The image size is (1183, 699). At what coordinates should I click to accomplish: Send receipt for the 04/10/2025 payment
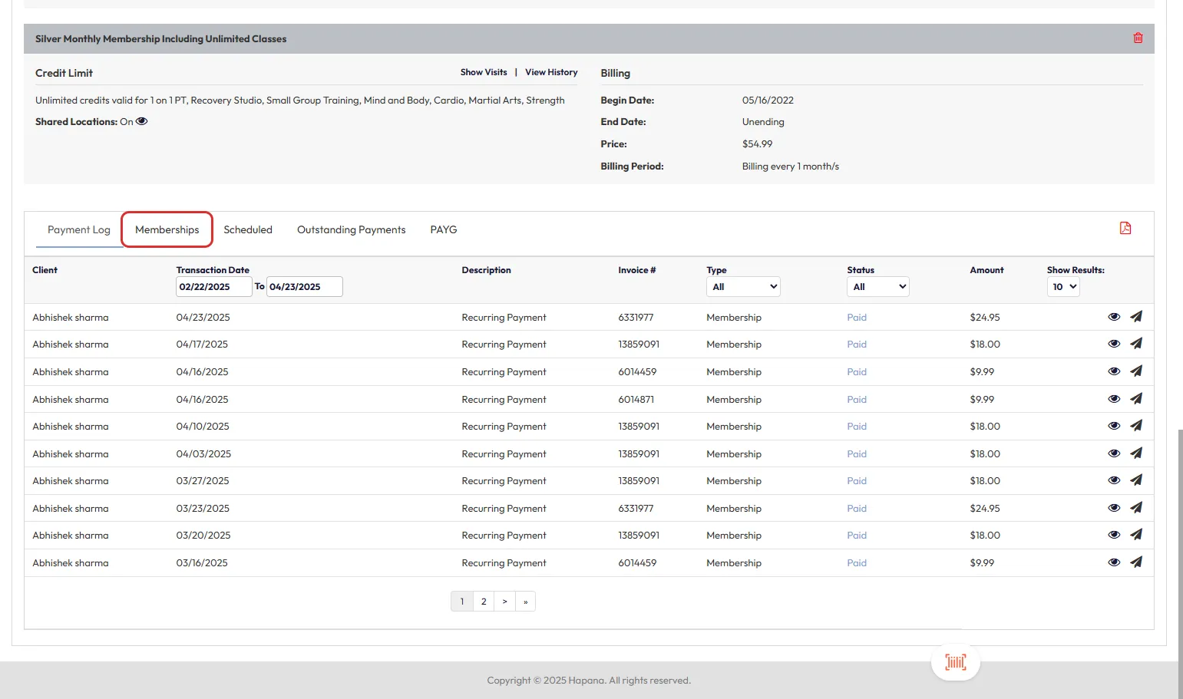pyautogui.click(x=1136, y=426)
